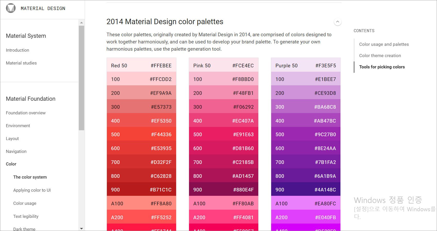This screenshot has width=437, height=231.
Task: Select Purple 600 swatch #8E24AA
Action: point(306,148)
